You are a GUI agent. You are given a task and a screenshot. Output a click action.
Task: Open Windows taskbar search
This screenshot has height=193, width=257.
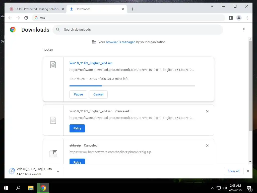click(x=18, y=188)
